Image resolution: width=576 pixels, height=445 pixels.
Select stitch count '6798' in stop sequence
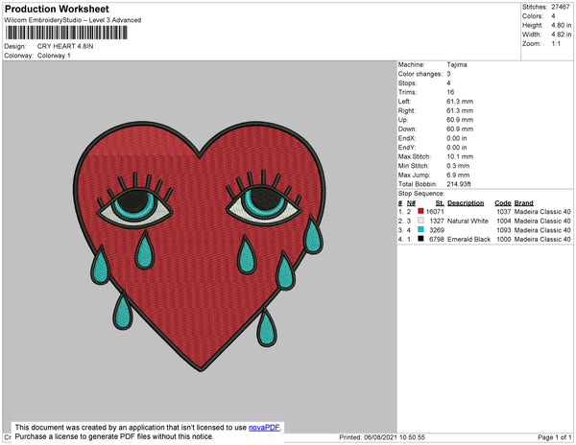point(437,239)
